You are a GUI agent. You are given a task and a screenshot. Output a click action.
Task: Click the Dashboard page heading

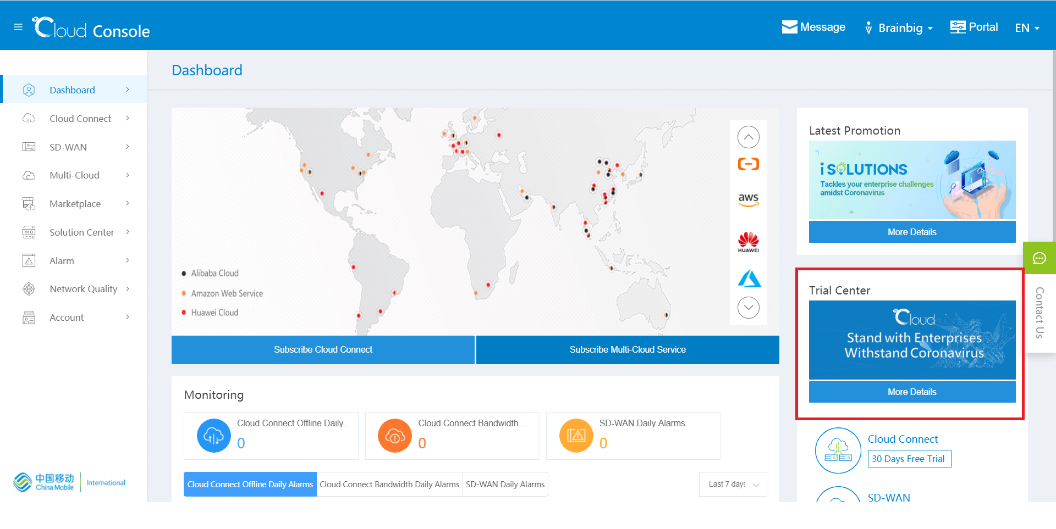[x=207, y=70]
